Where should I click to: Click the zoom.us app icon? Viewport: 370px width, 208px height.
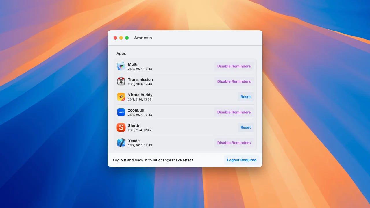pos(121,112)
